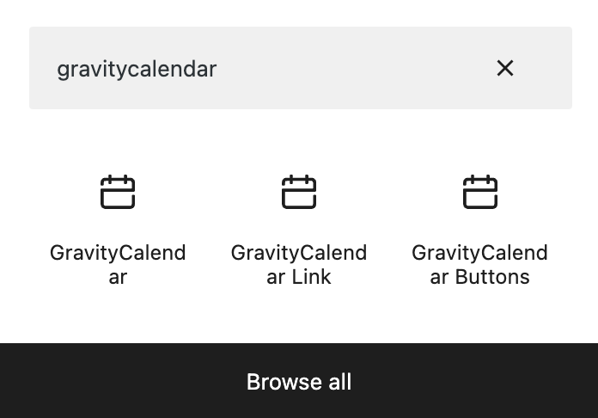This screenshot has width=598, height=418.
Task: Reset the block search with the X
Action: 505,68
